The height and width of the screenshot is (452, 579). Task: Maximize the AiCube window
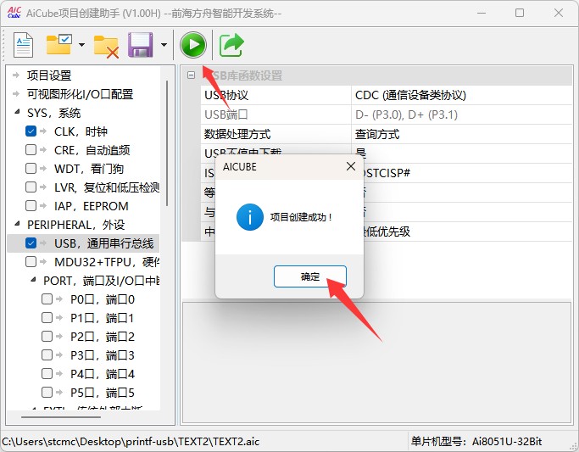pos(520,13)
